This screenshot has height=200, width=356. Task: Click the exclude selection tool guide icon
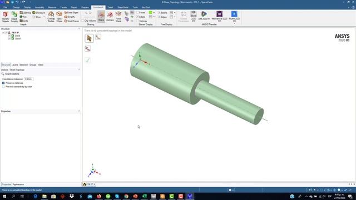click(88, 48)
